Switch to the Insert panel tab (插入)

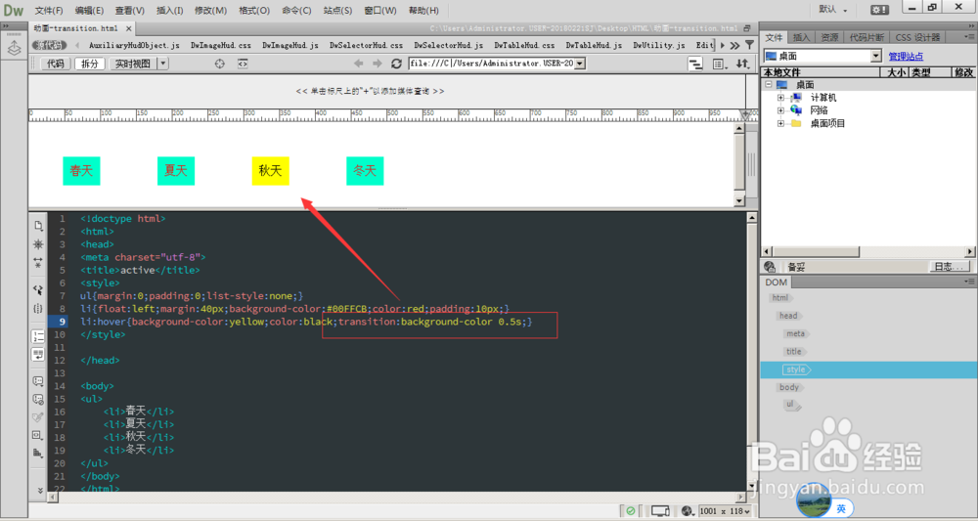[802, 37]
